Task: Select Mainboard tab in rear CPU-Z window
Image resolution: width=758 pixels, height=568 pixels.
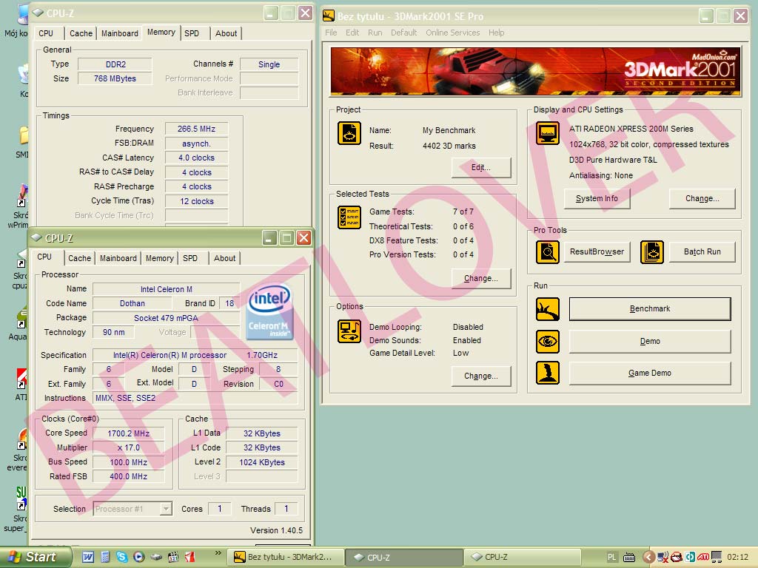Action: pos(119,33)
